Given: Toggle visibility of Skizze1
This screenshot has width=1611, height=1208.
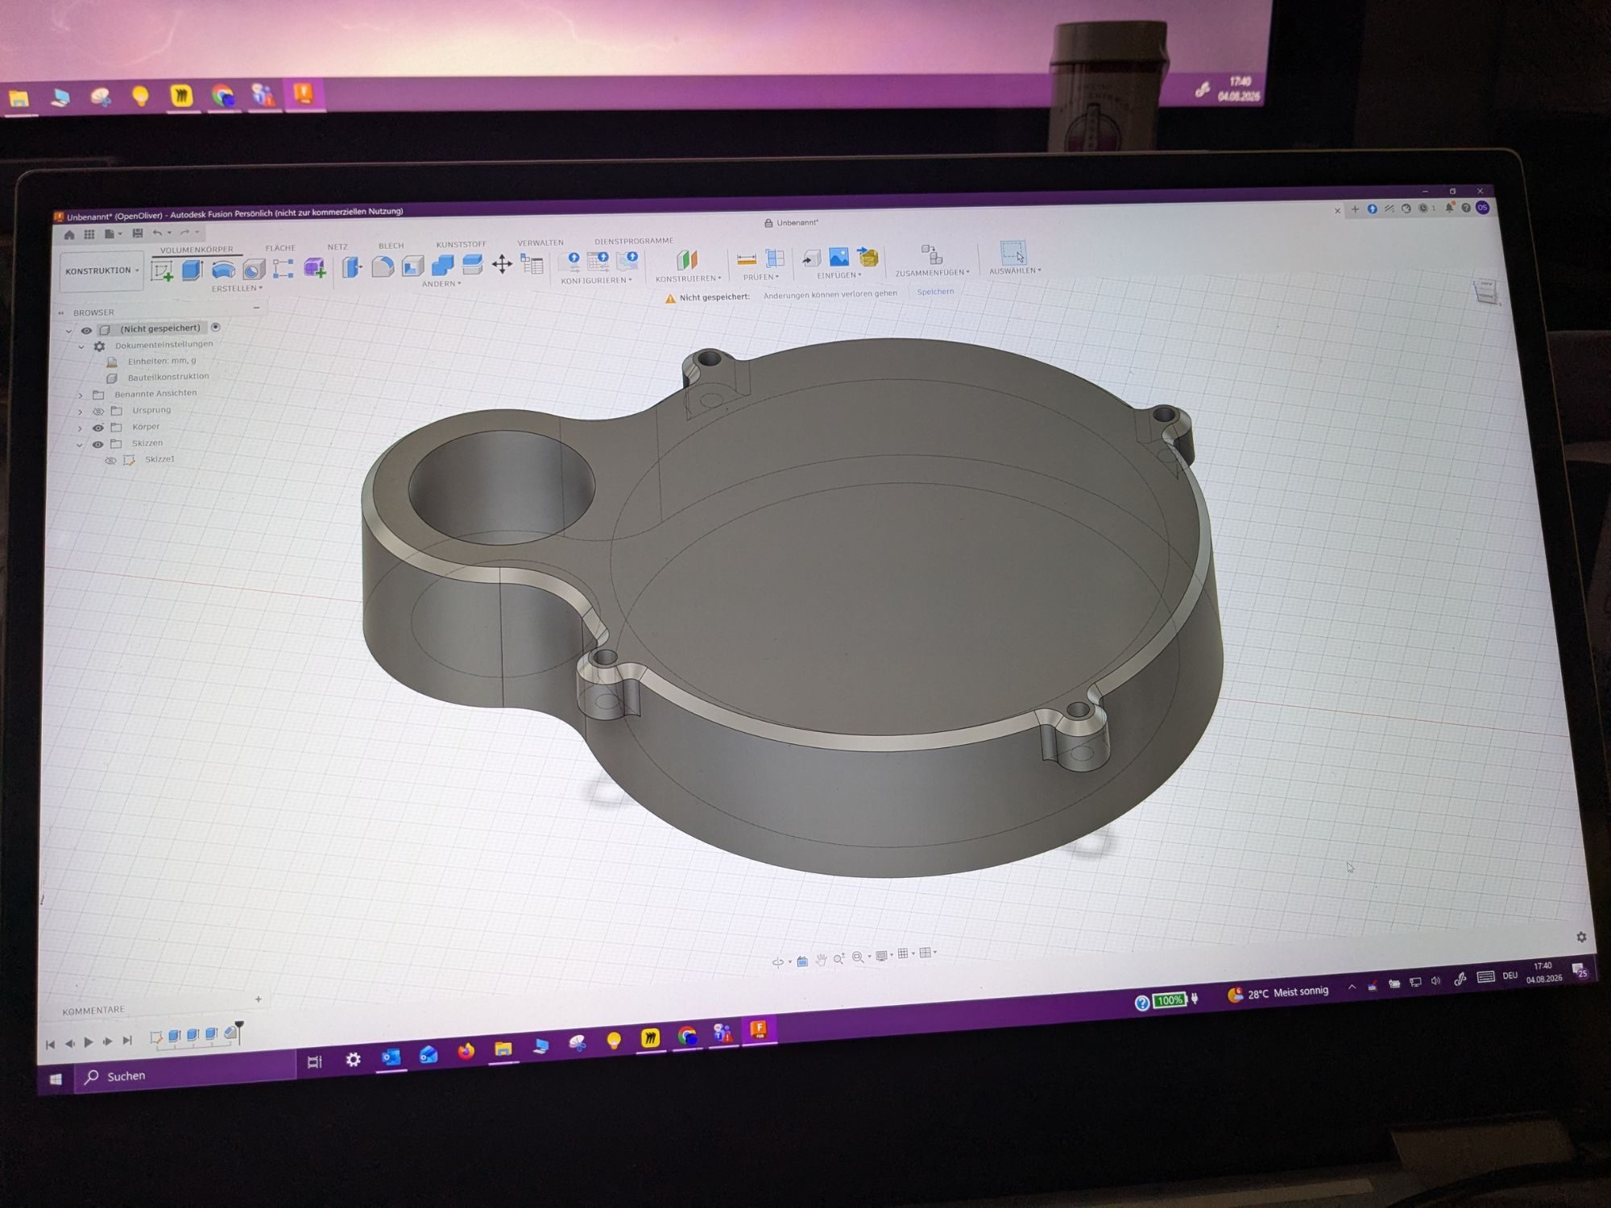Looking at the screenshot, I should pos(111,461).
